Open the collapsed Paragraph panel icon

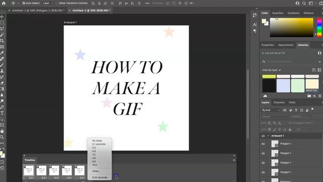click(255, 31)
